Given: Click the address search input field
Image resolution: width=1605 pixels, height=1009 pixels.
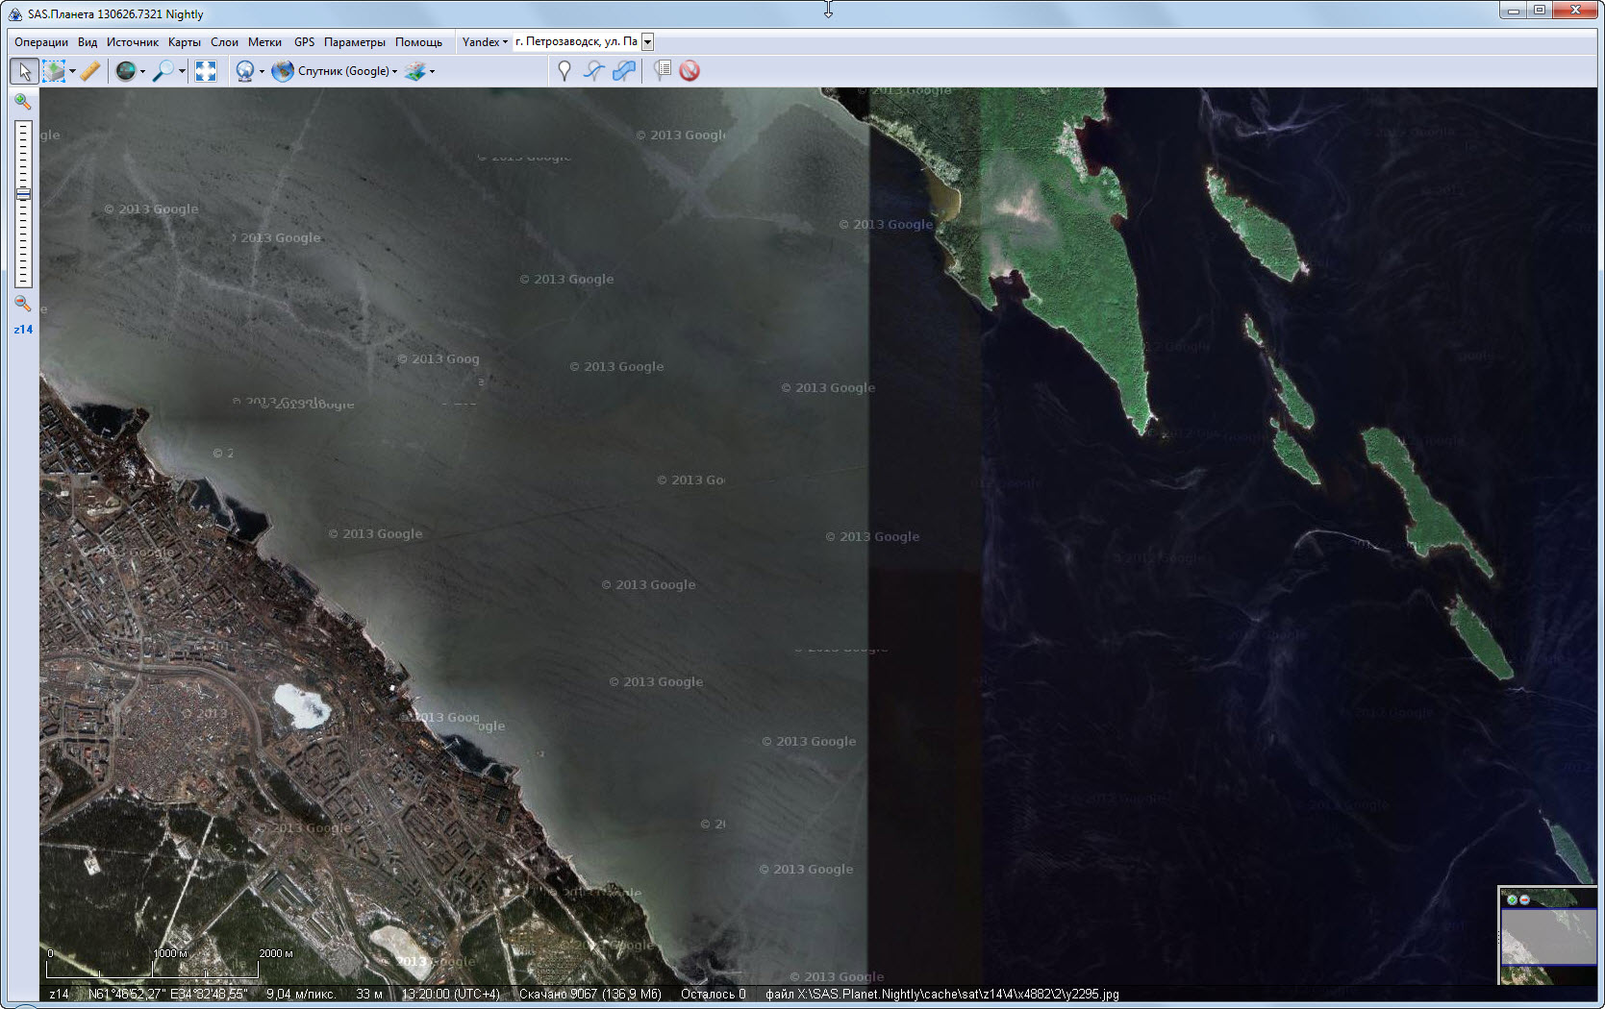Looking at the screenshot, I should click(576, 42).
